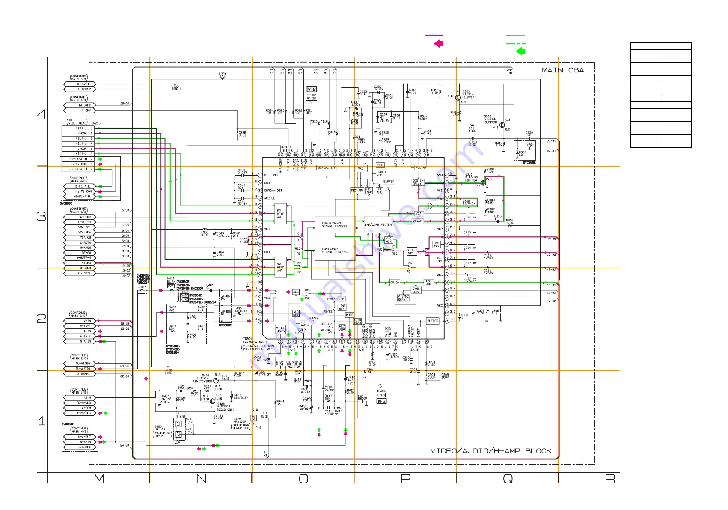Click the YNR/COMB FILTER block
Screen dimensions: 728x510
coord(378,224)
